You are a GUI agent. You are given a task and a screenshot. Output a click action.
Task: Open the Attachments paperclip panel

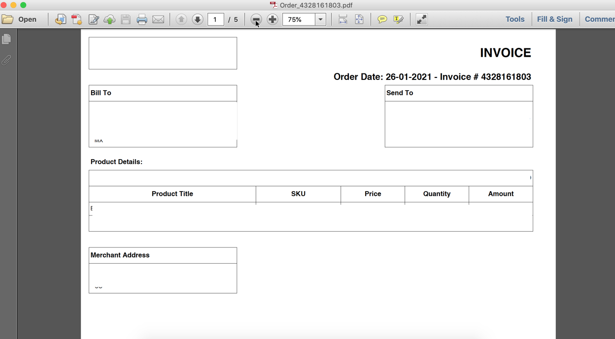pyautogui.click(x=6, y=60)
